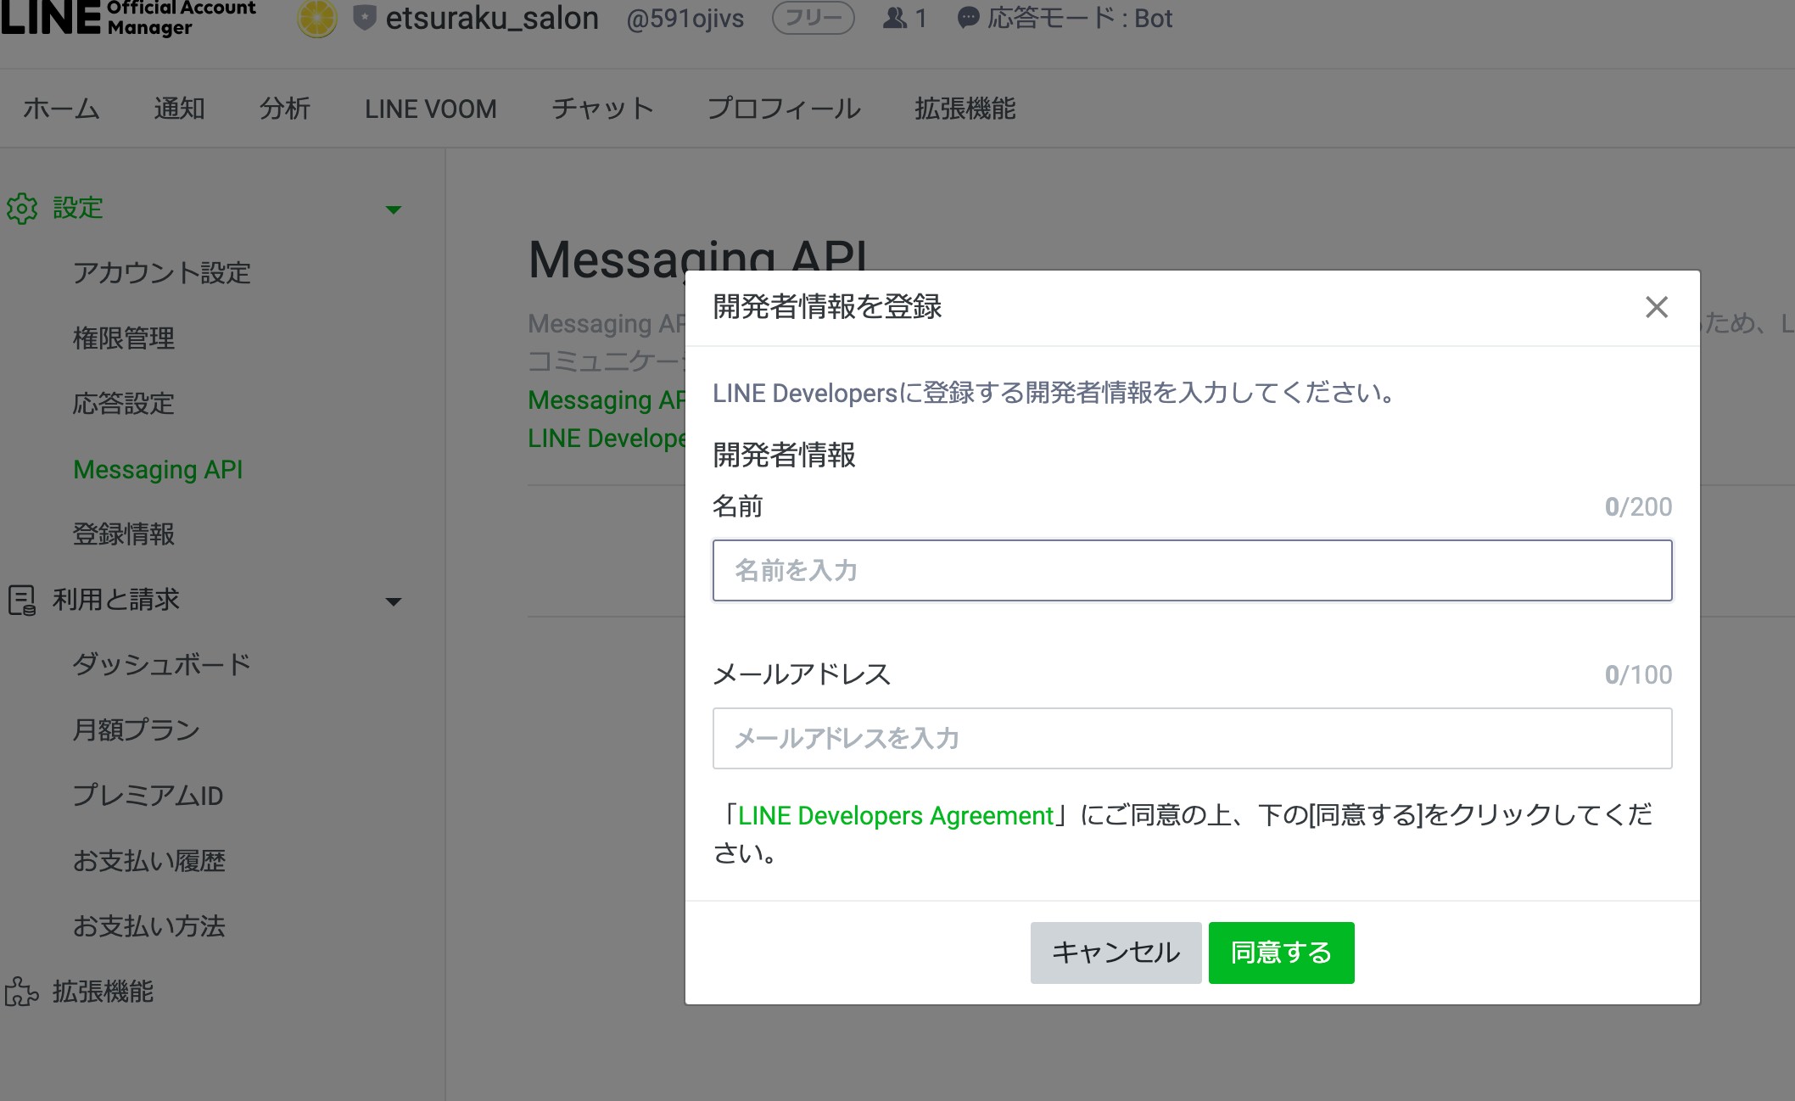
Task: Open the 拡張機能 top tab
Action: pyautogui.click(x=965, y=109)
